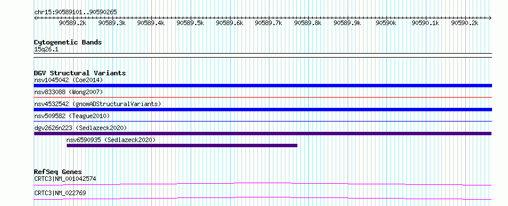This screenshot has width=508, height=206.
Task: Click the 90589.7k ruler tick label
Action: (x=269, y=23)
